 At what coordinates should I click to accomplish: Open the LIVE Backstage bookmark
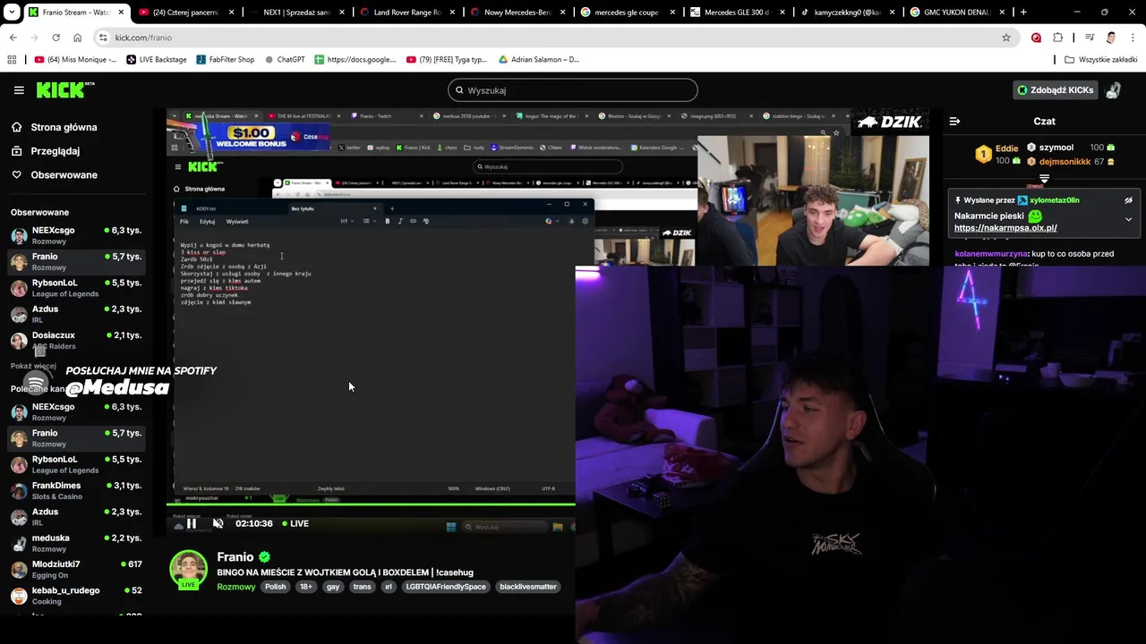point(156,60)
